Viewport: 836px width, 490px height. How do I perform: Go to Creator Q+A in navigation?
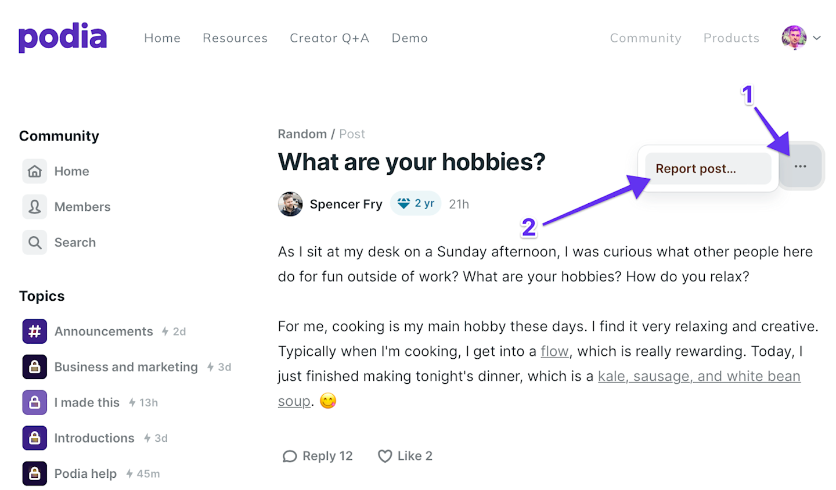[x=329, y=38]
